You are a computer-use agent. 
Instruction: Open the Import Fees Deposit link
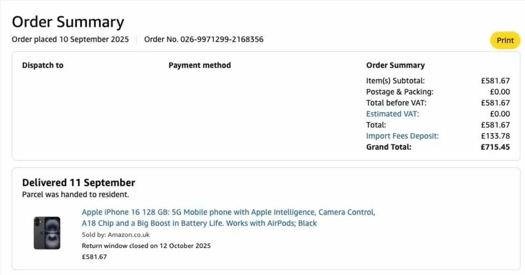pos(402,136)
